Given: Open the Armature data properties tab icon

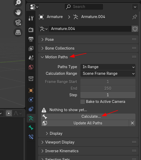Looking at the screenshot, I should tap(31, 118).
